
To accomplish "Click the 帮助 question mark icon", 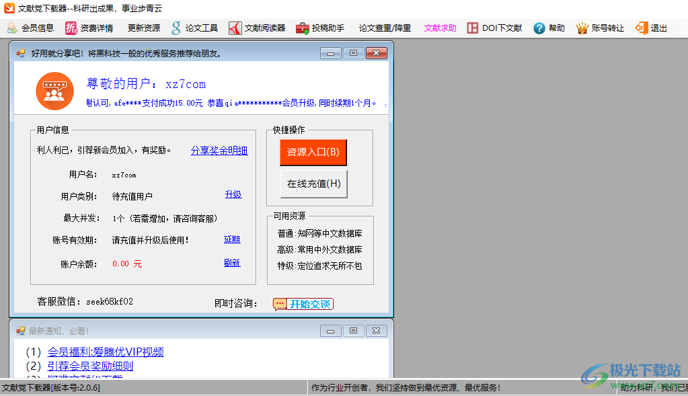I will pos(539,28).
